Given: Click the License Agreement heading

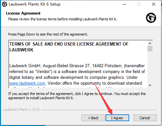Looking at the screenshot, I should tap(23, 13).
